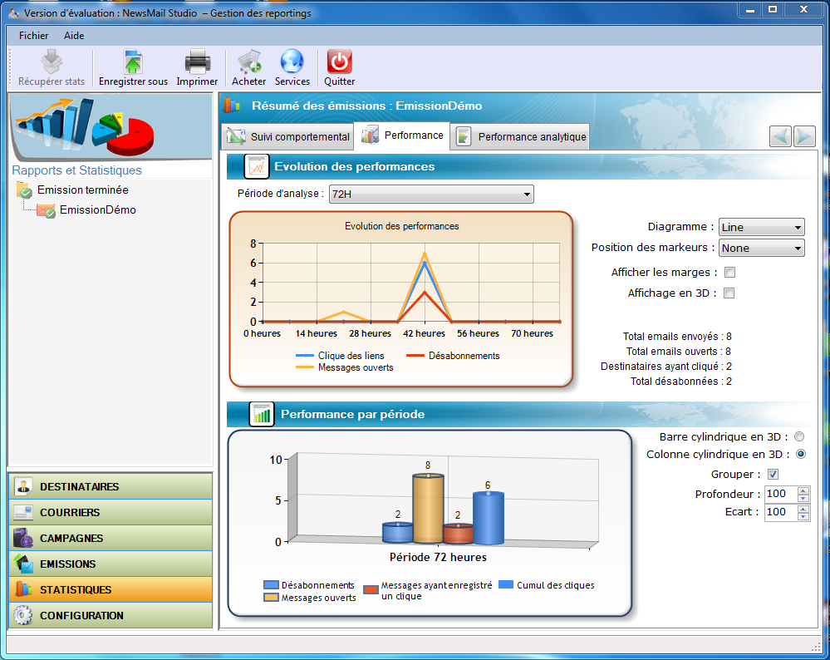Click the Résumé des émissions header icon
This screenshot has height=660, width=830.
232,106
